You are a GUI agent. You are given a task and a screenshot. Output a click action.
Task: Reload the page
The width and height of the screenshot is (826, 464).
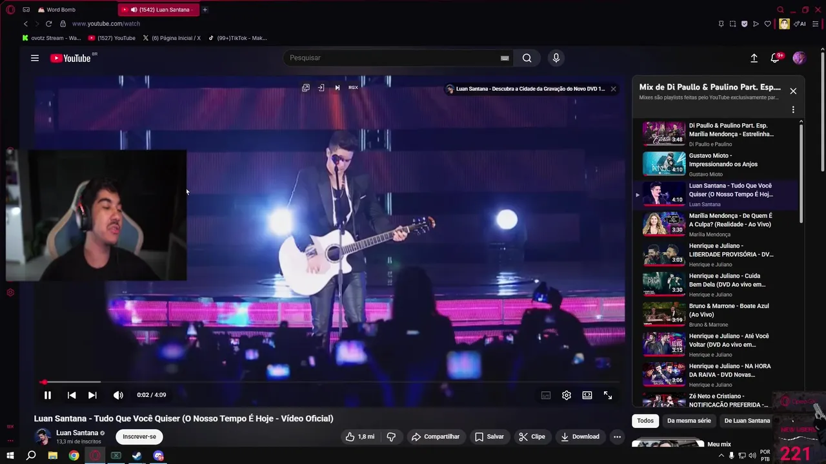pos(48,24)
